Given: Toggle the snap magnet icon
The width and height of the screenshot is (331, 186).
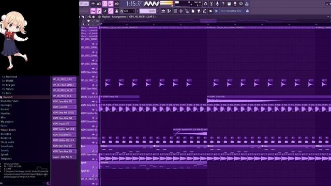Looking at the screenshot, I should click(x=122, y=11).
